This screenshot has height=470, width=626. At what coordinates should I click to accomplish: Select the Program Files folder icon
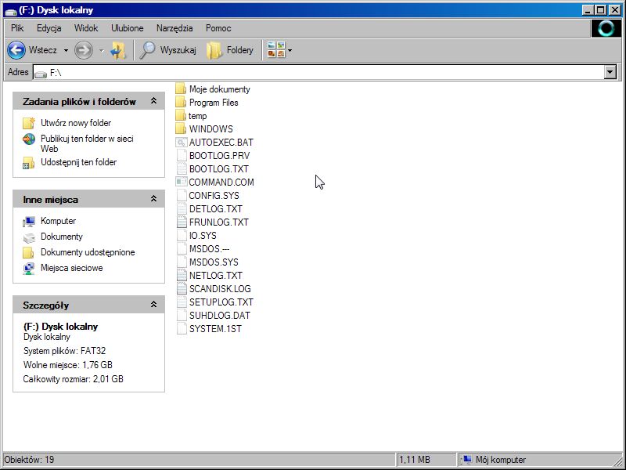(x=181, y=102)
